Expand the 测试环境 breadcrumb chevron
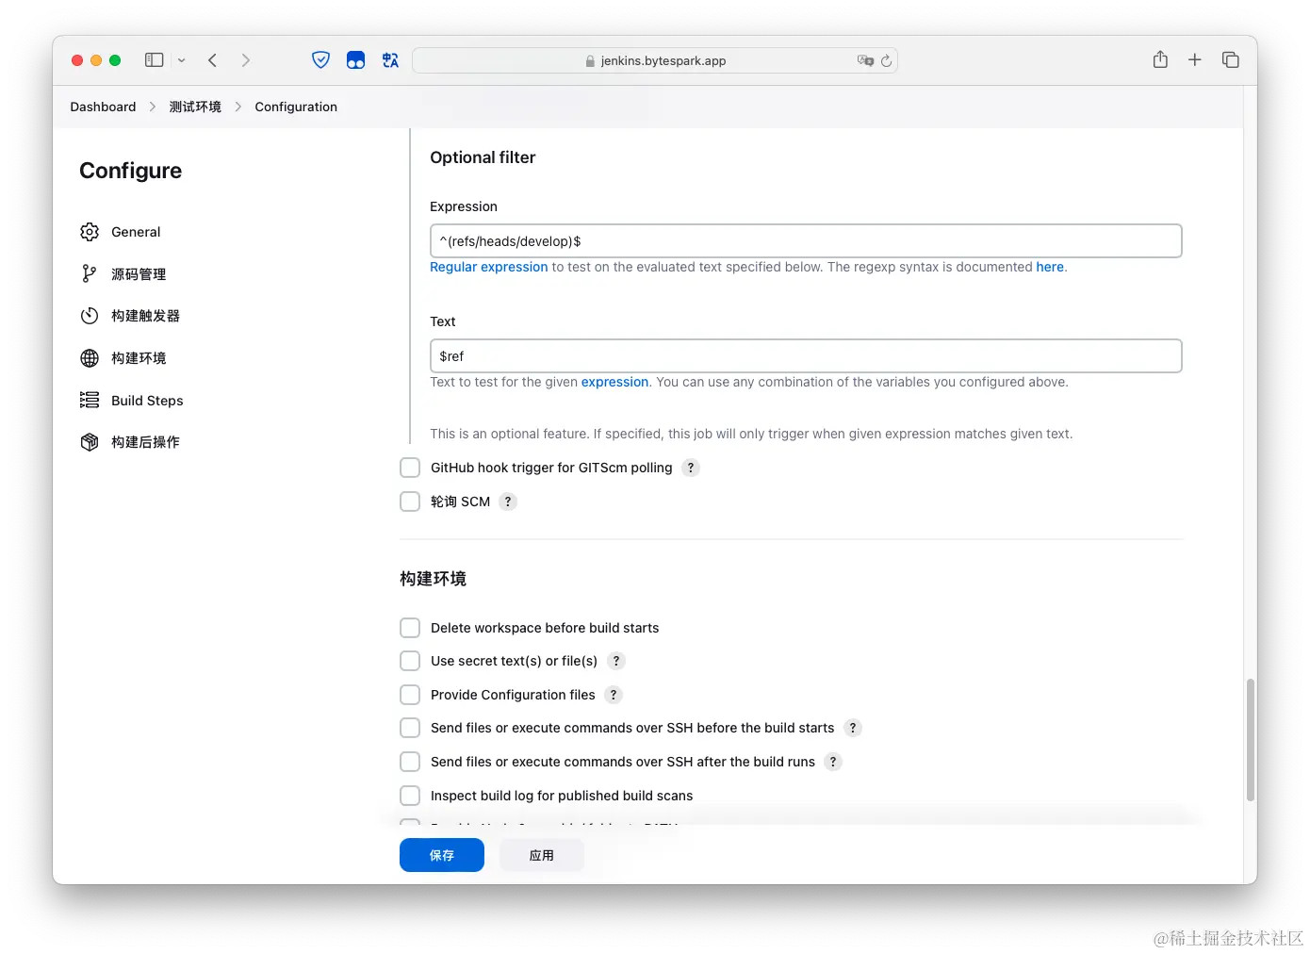 [x=238, y=107]
